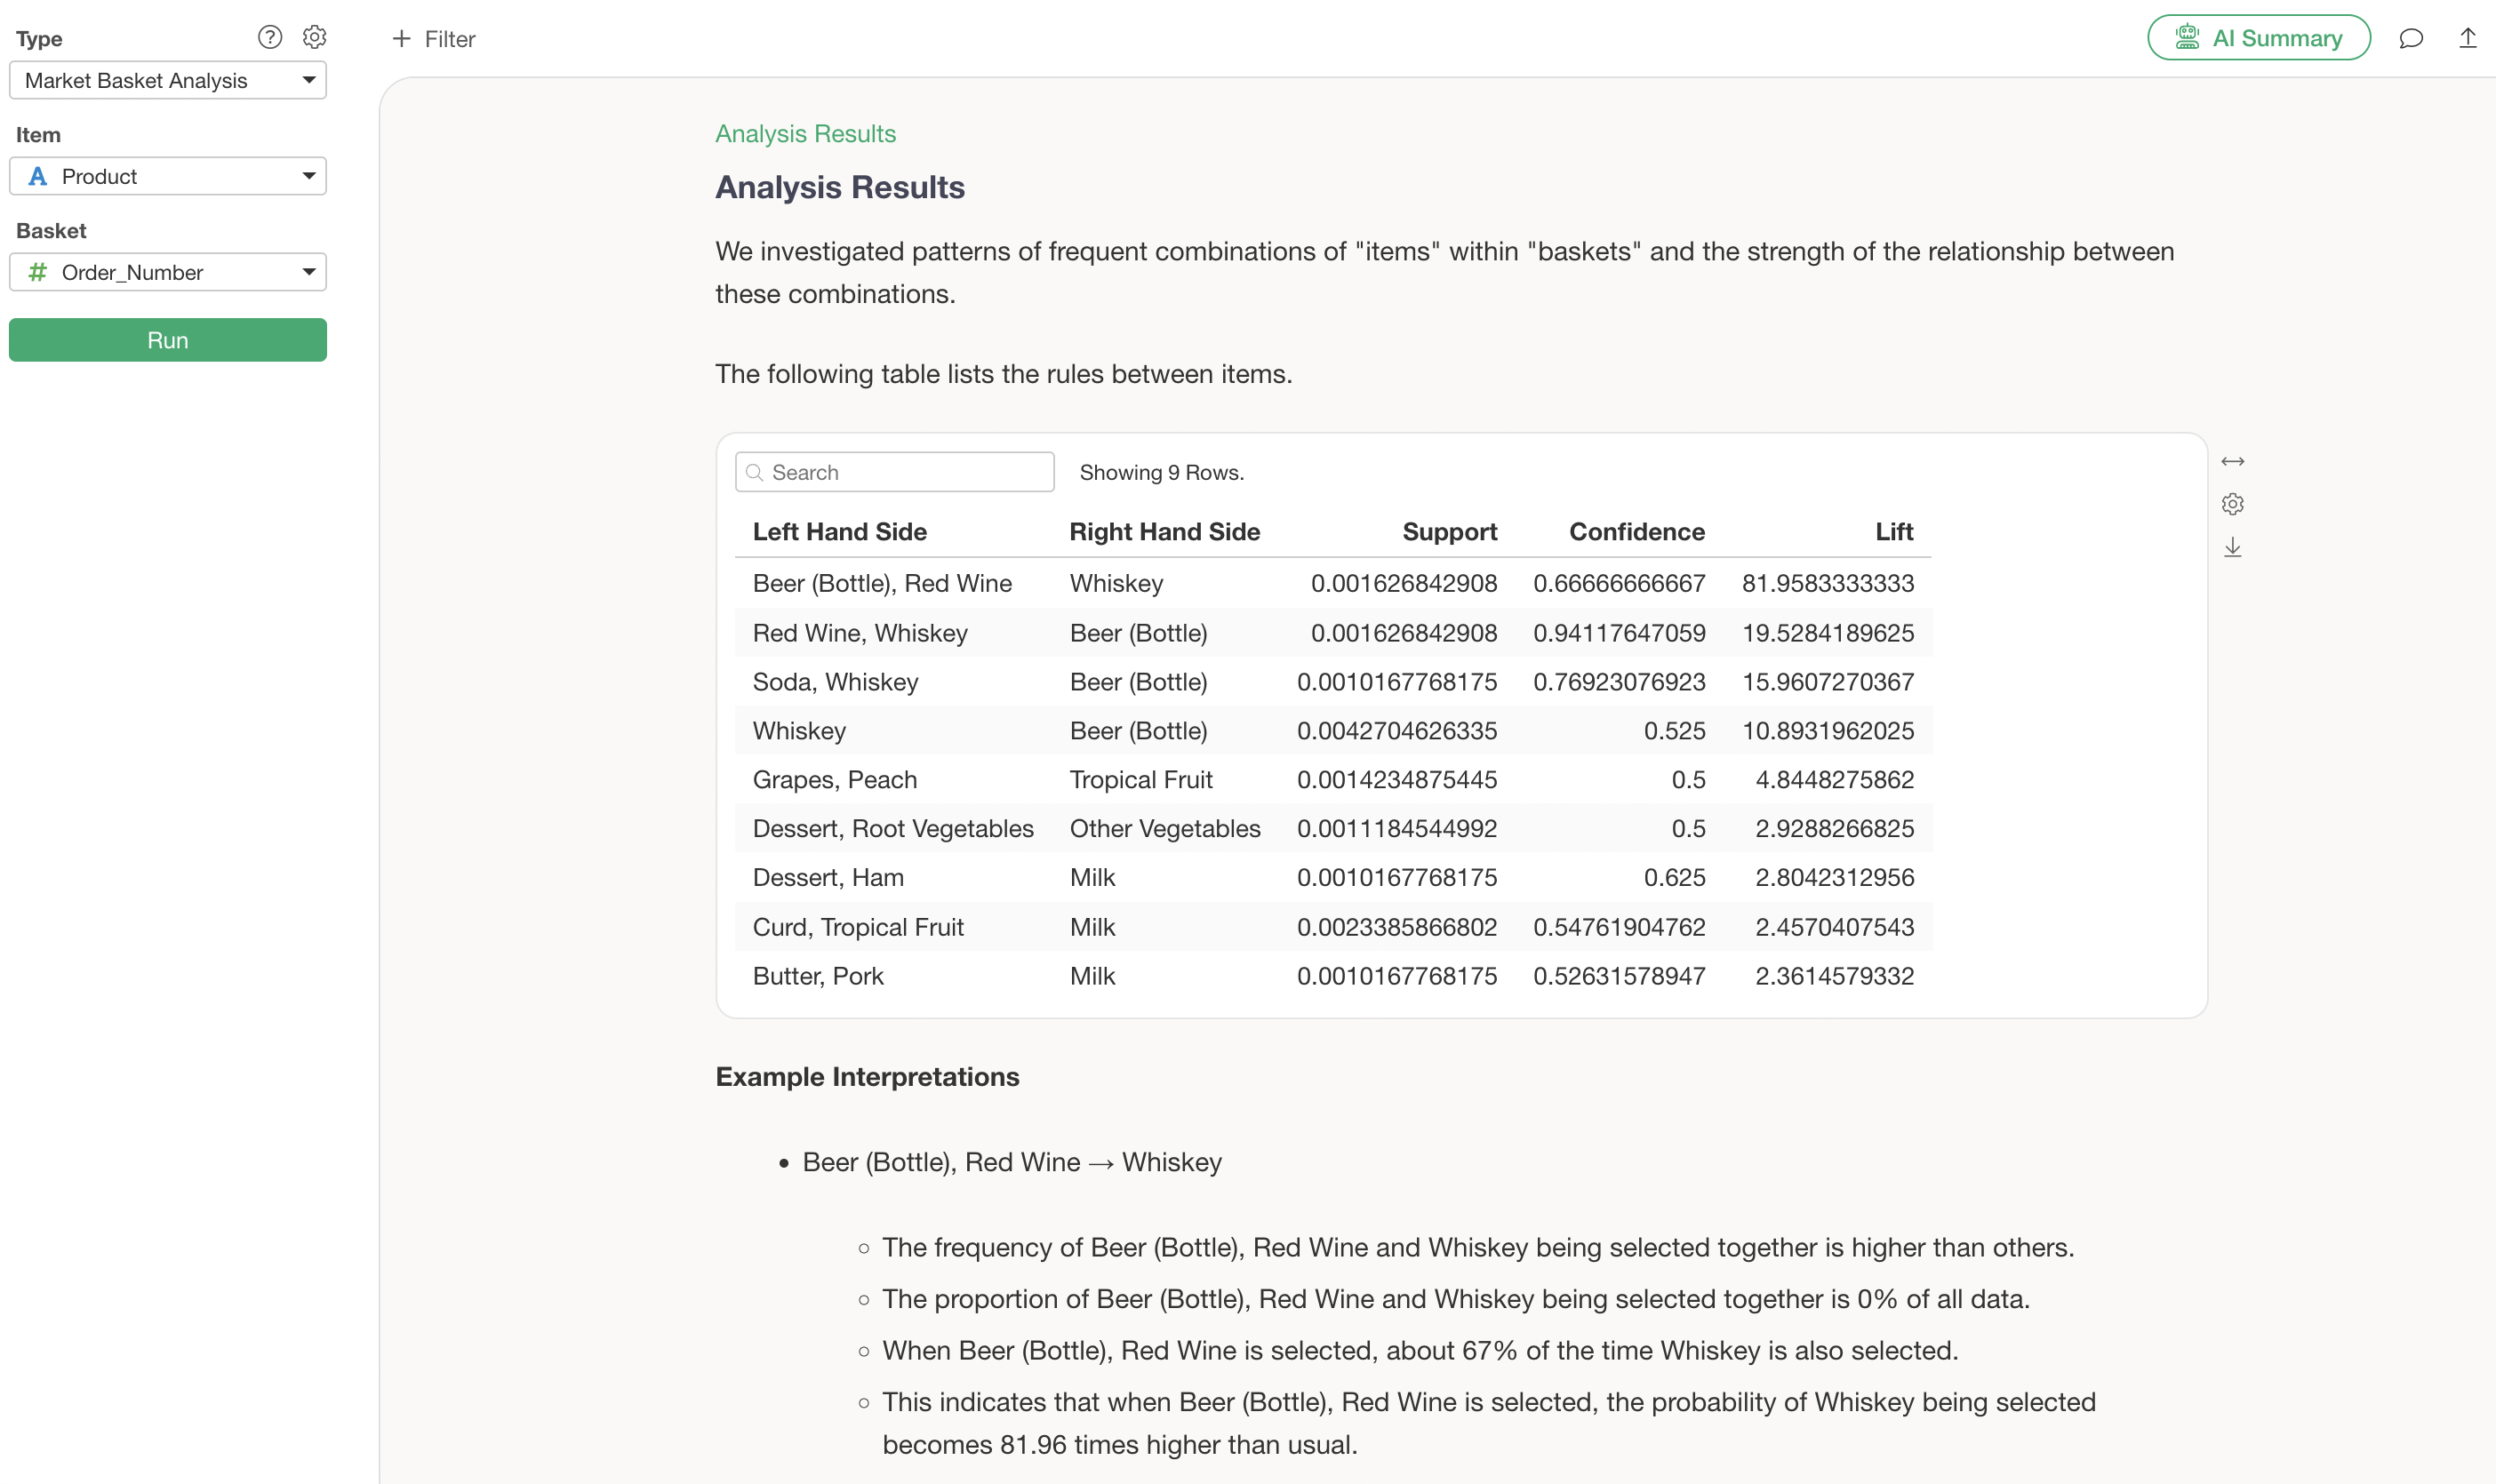The width and height of the screenshot is (2496, 1484).
Task: Open the Basket Order_Number dropdown
Action: pos(168,272)
